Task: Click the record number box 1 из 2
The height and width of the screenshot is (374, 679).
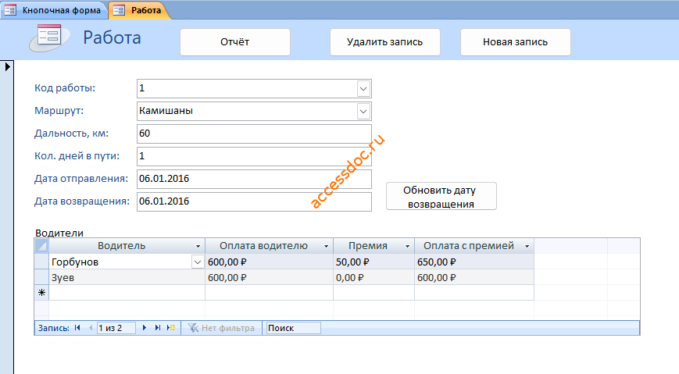Action: coord(116,328)
